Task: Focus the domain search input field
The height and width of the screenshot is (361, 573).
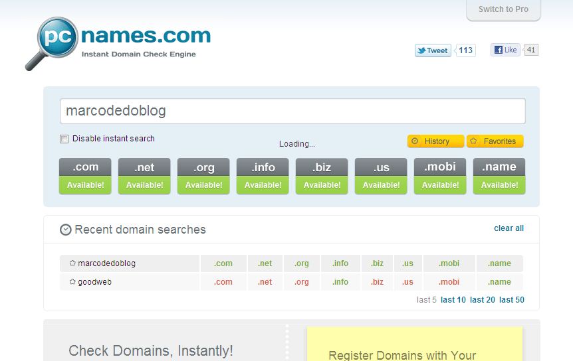Action: [292, 111]
